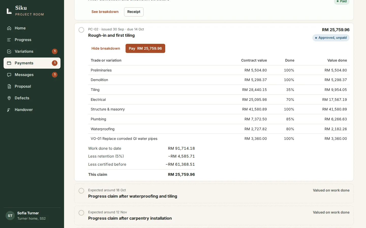Click the ST user avatar
The image size is (366, 228).
(x=10, y=216)
